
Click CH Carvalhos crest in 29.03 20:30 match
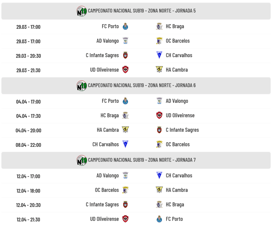pos(159,55)
